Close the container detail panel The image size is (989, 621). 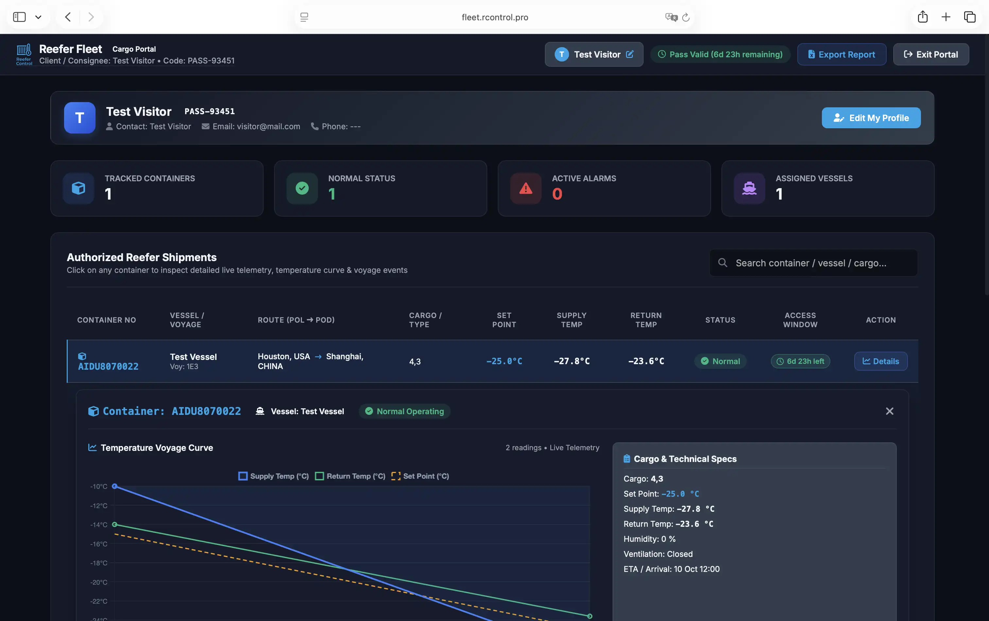point(889,411)
